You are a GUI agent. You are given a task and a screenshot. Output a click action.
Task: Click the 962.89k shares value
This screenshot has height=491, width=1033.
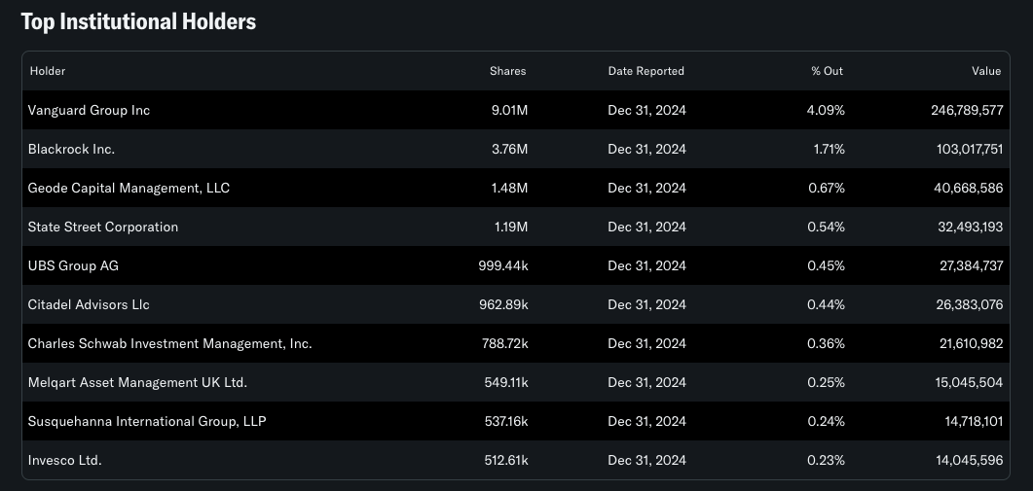coord(504,304)
